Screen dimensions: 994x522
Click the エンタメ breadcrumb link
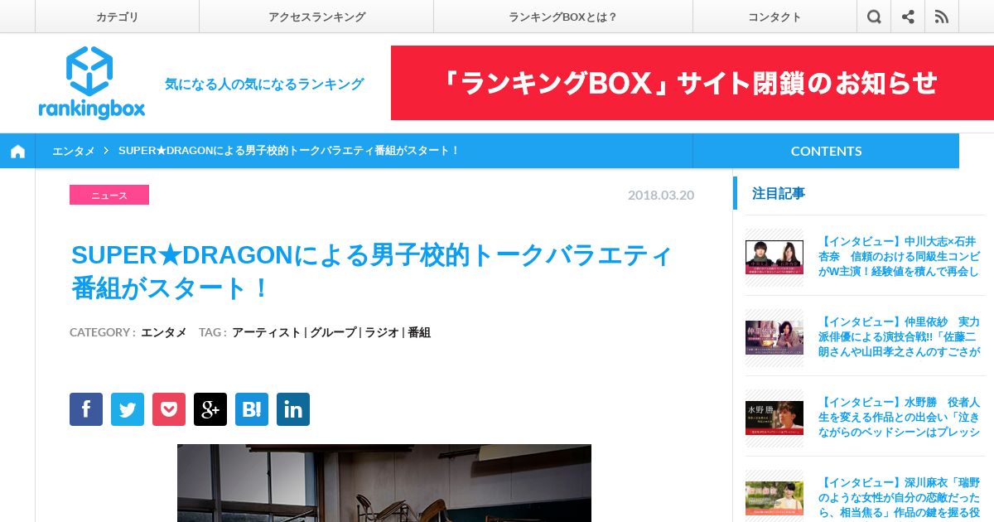coord(74,151)
